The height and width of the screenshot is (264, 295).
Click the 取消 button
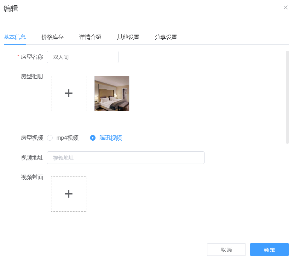[x=226, y=250]
